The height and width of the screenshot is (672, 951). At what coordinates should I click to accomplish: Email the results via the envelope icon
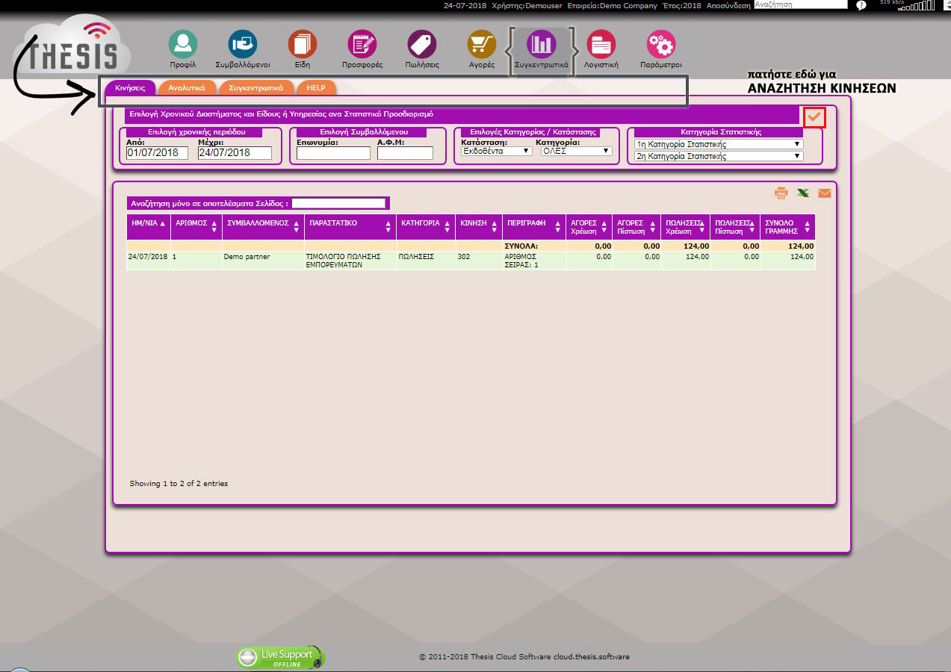pos(825,193)
